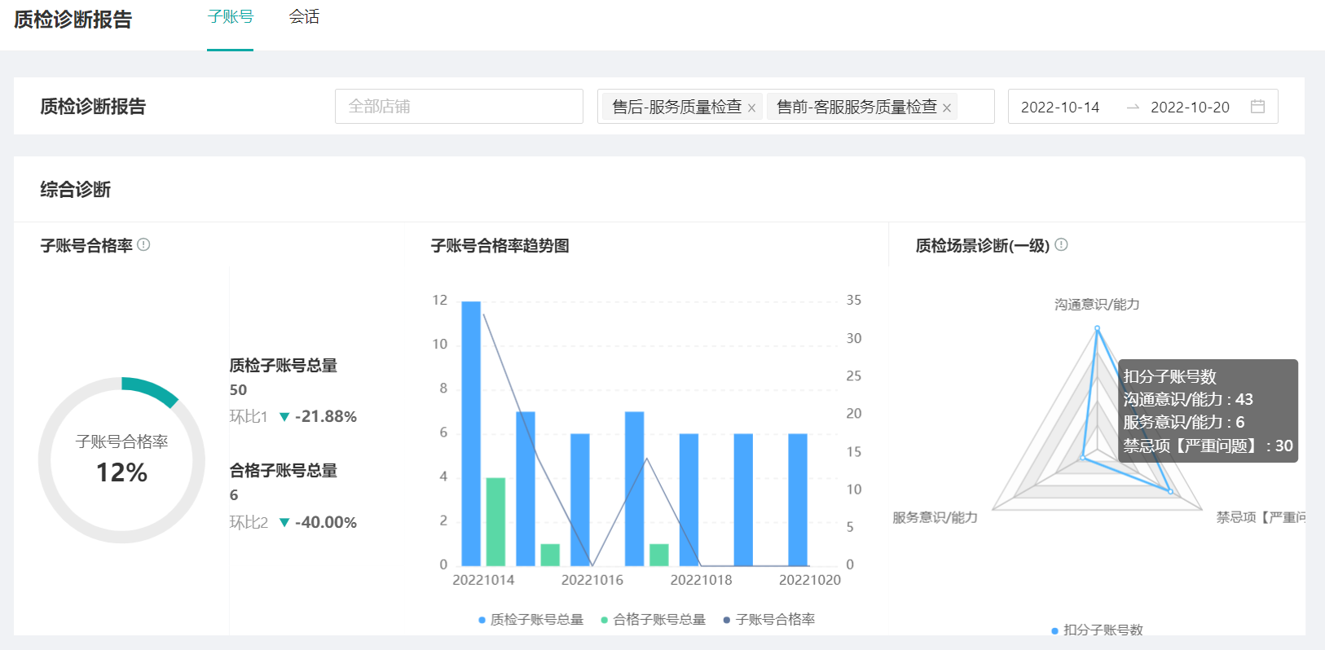Click the start date 2022-10-14

coord(1060,108)
